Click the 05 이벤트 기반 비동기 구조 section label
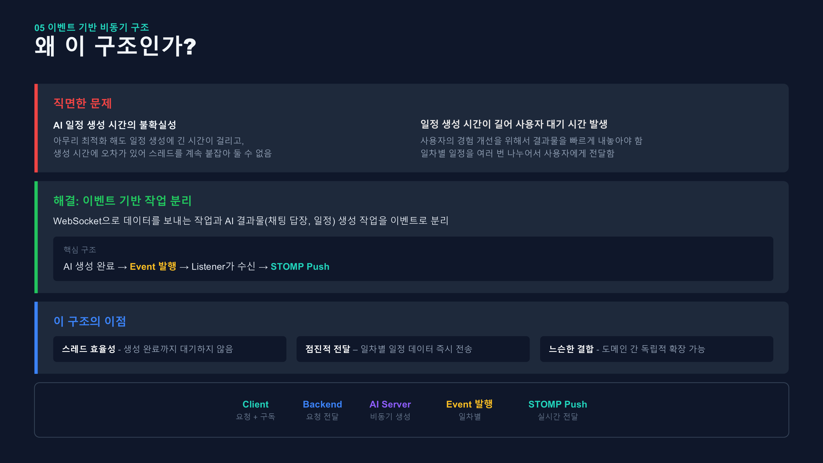Viewport: 823px width, 463px height. 92,27
